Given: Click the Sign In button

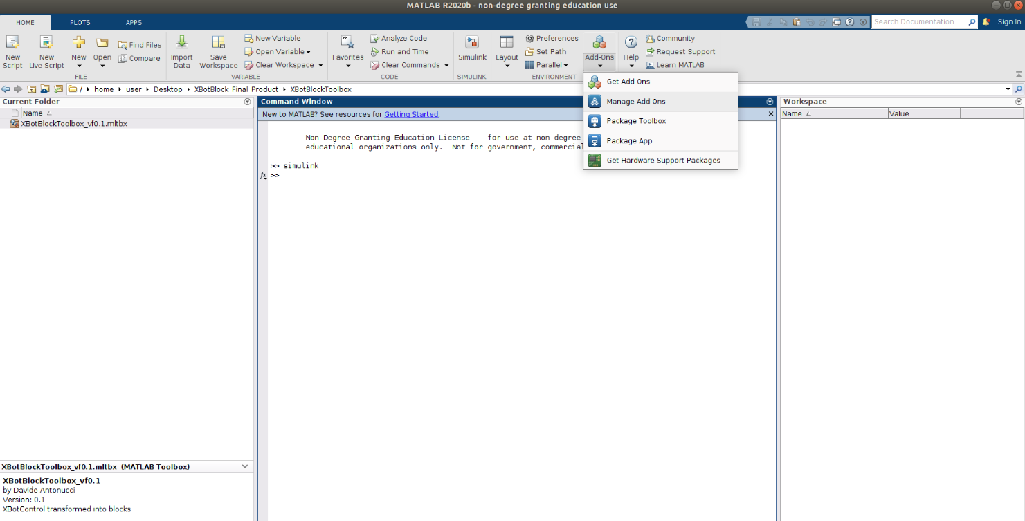Looking at the screenshot, I should 1009,22.
